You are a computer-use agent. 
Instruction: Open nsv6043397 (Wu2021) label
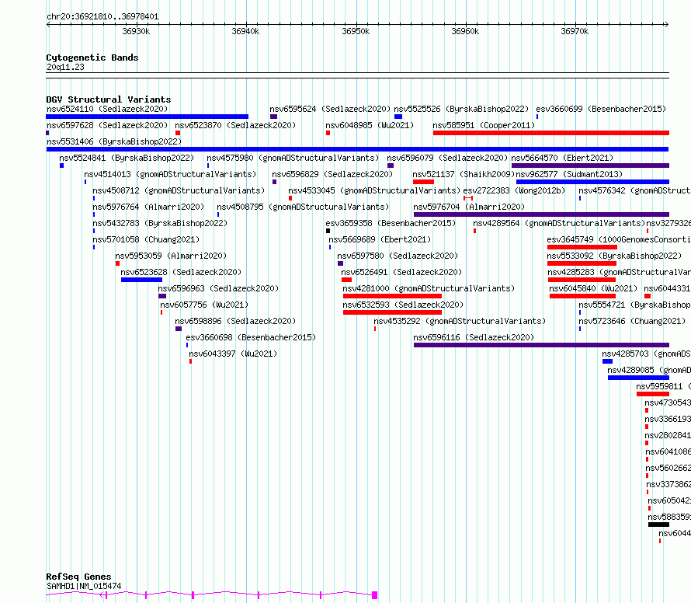point(233,354)
